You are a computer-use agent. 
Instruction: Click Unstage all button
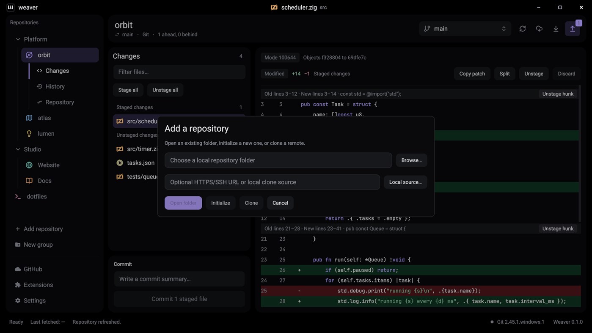(165, 90)
